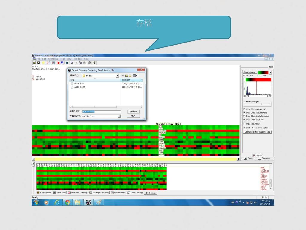
Task: Switch to the Profile Search tab
Action: [118, 193]
